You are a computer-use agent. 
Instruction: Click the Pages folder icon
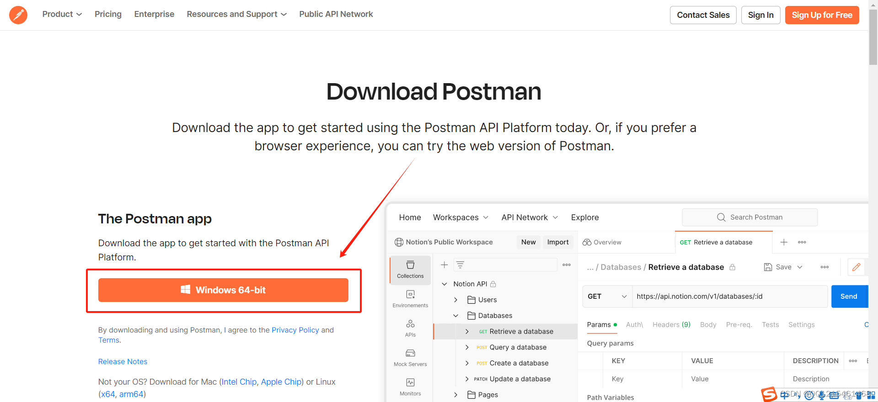pos(471,395)
